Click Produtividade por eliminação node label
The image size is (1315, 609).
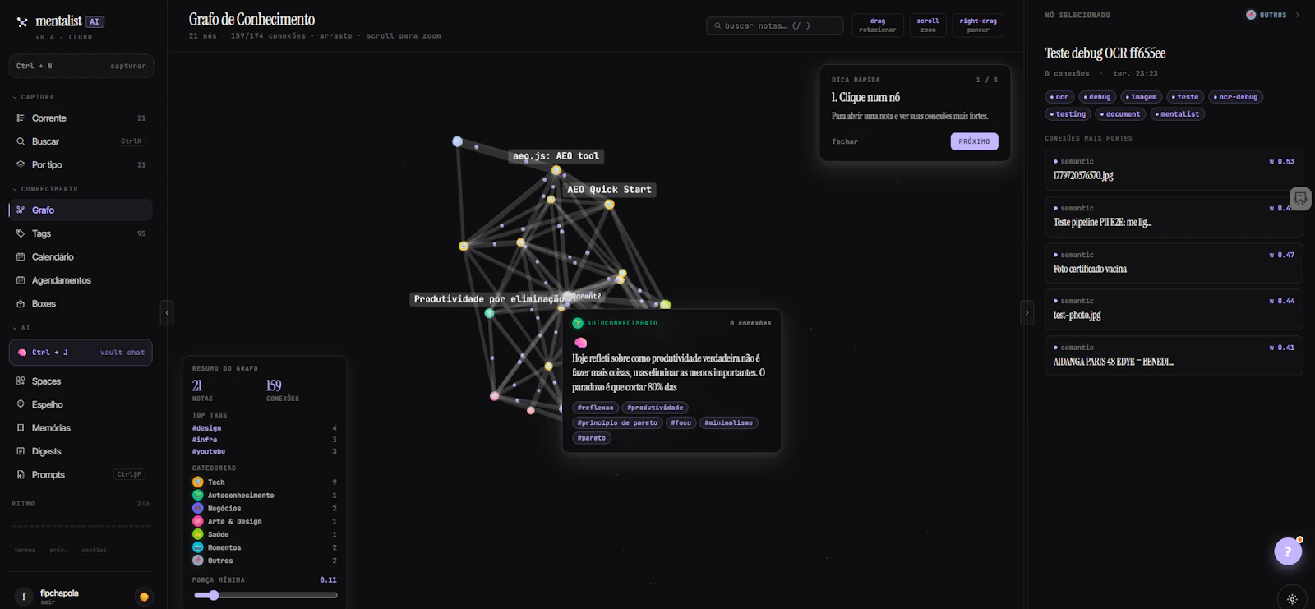click(489, 299)
